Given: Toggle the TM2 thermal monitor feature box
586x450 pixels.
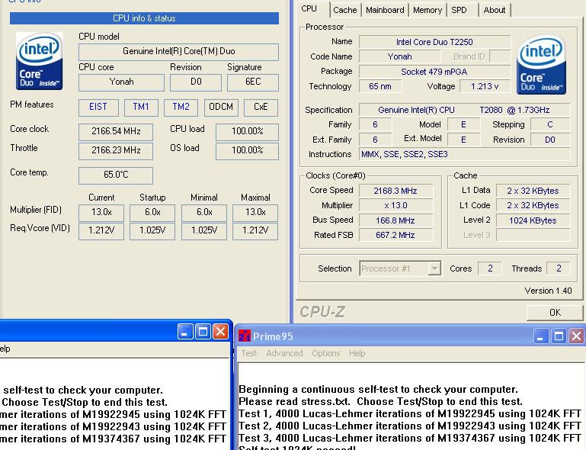Looking at the screenshot, I should tap(181, 108).
